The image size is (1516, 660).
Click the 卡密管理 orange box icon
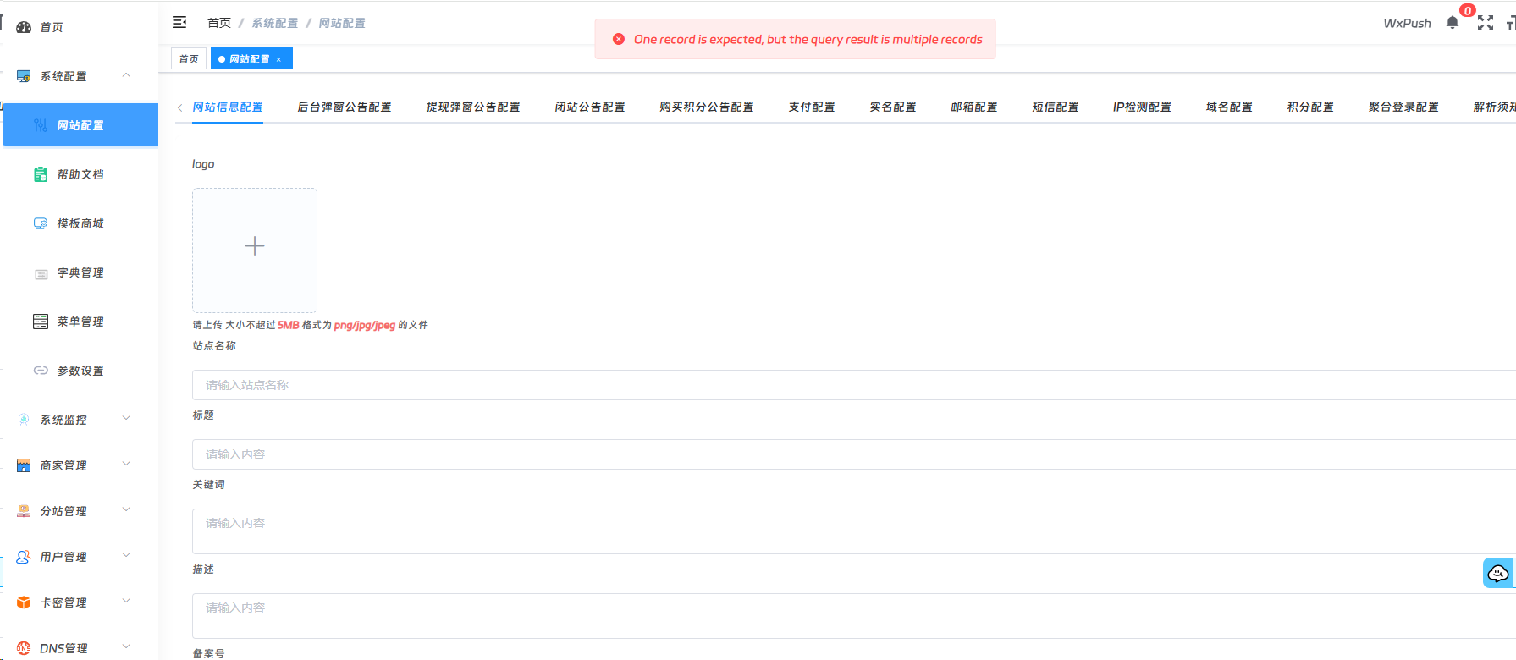tap(24, 602)
